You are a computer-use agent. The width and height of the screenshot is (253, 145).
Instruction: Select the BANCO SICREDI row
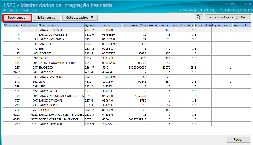(x=127, y=105)
